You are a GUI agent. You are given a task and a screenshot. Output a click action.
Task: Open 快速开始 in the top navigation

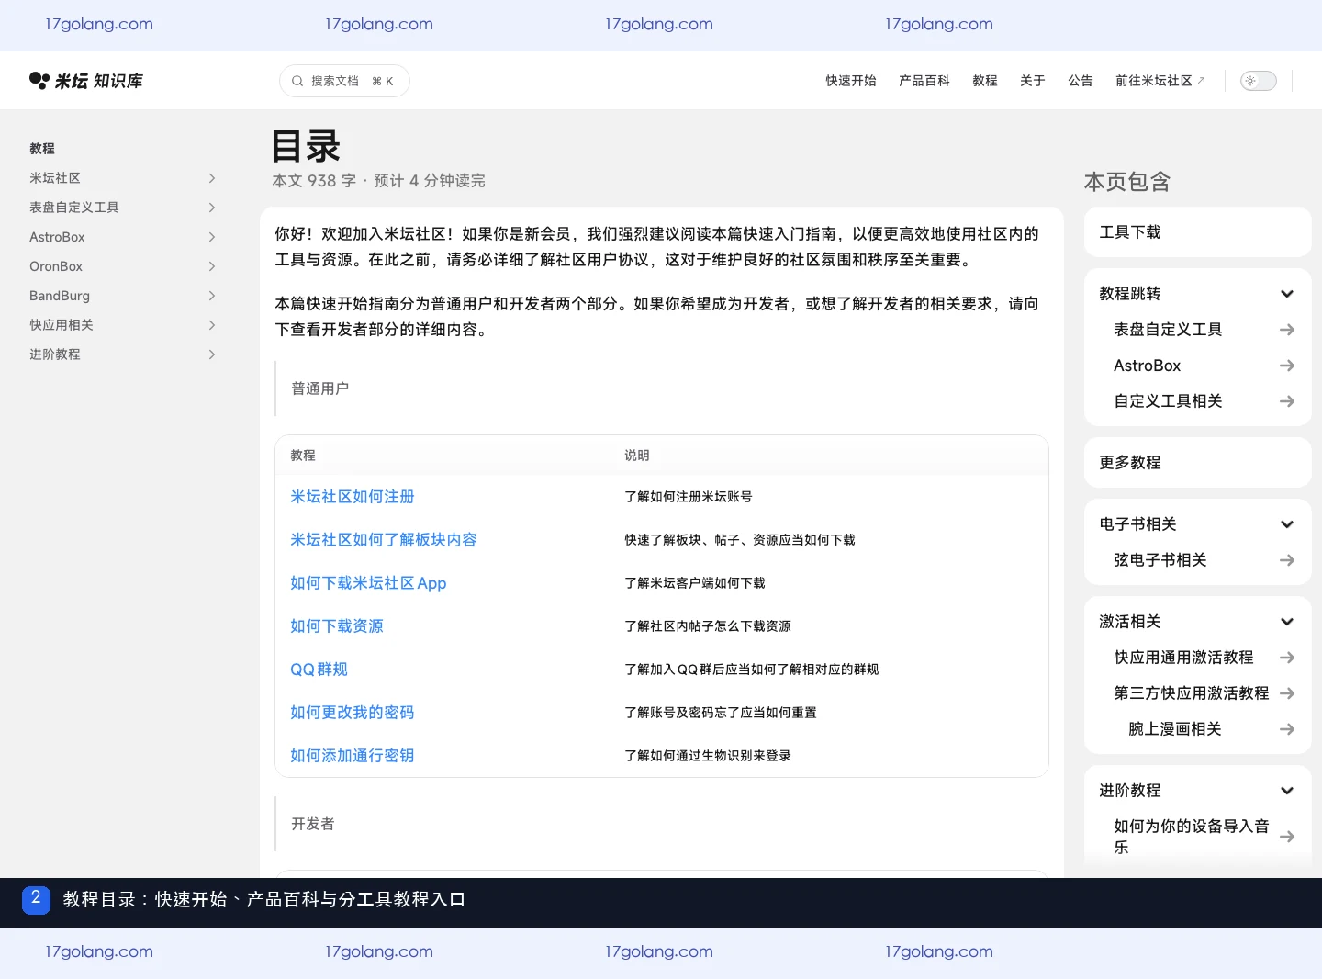851,81
